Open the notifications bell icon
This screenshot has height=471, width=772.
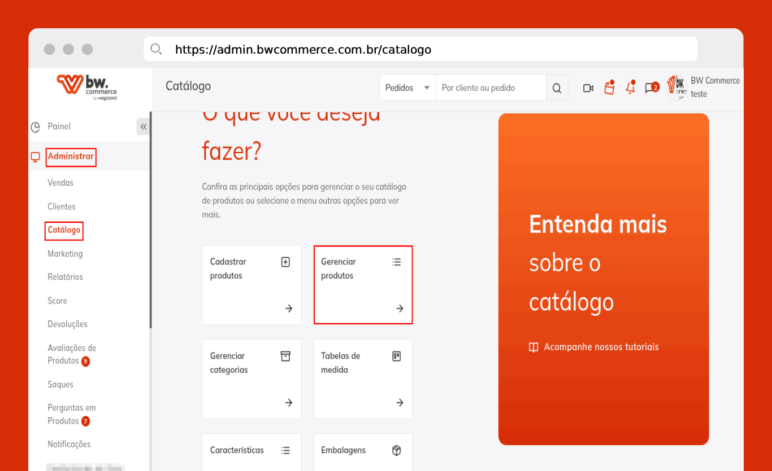pyautogui.click(x=631, y=87)
